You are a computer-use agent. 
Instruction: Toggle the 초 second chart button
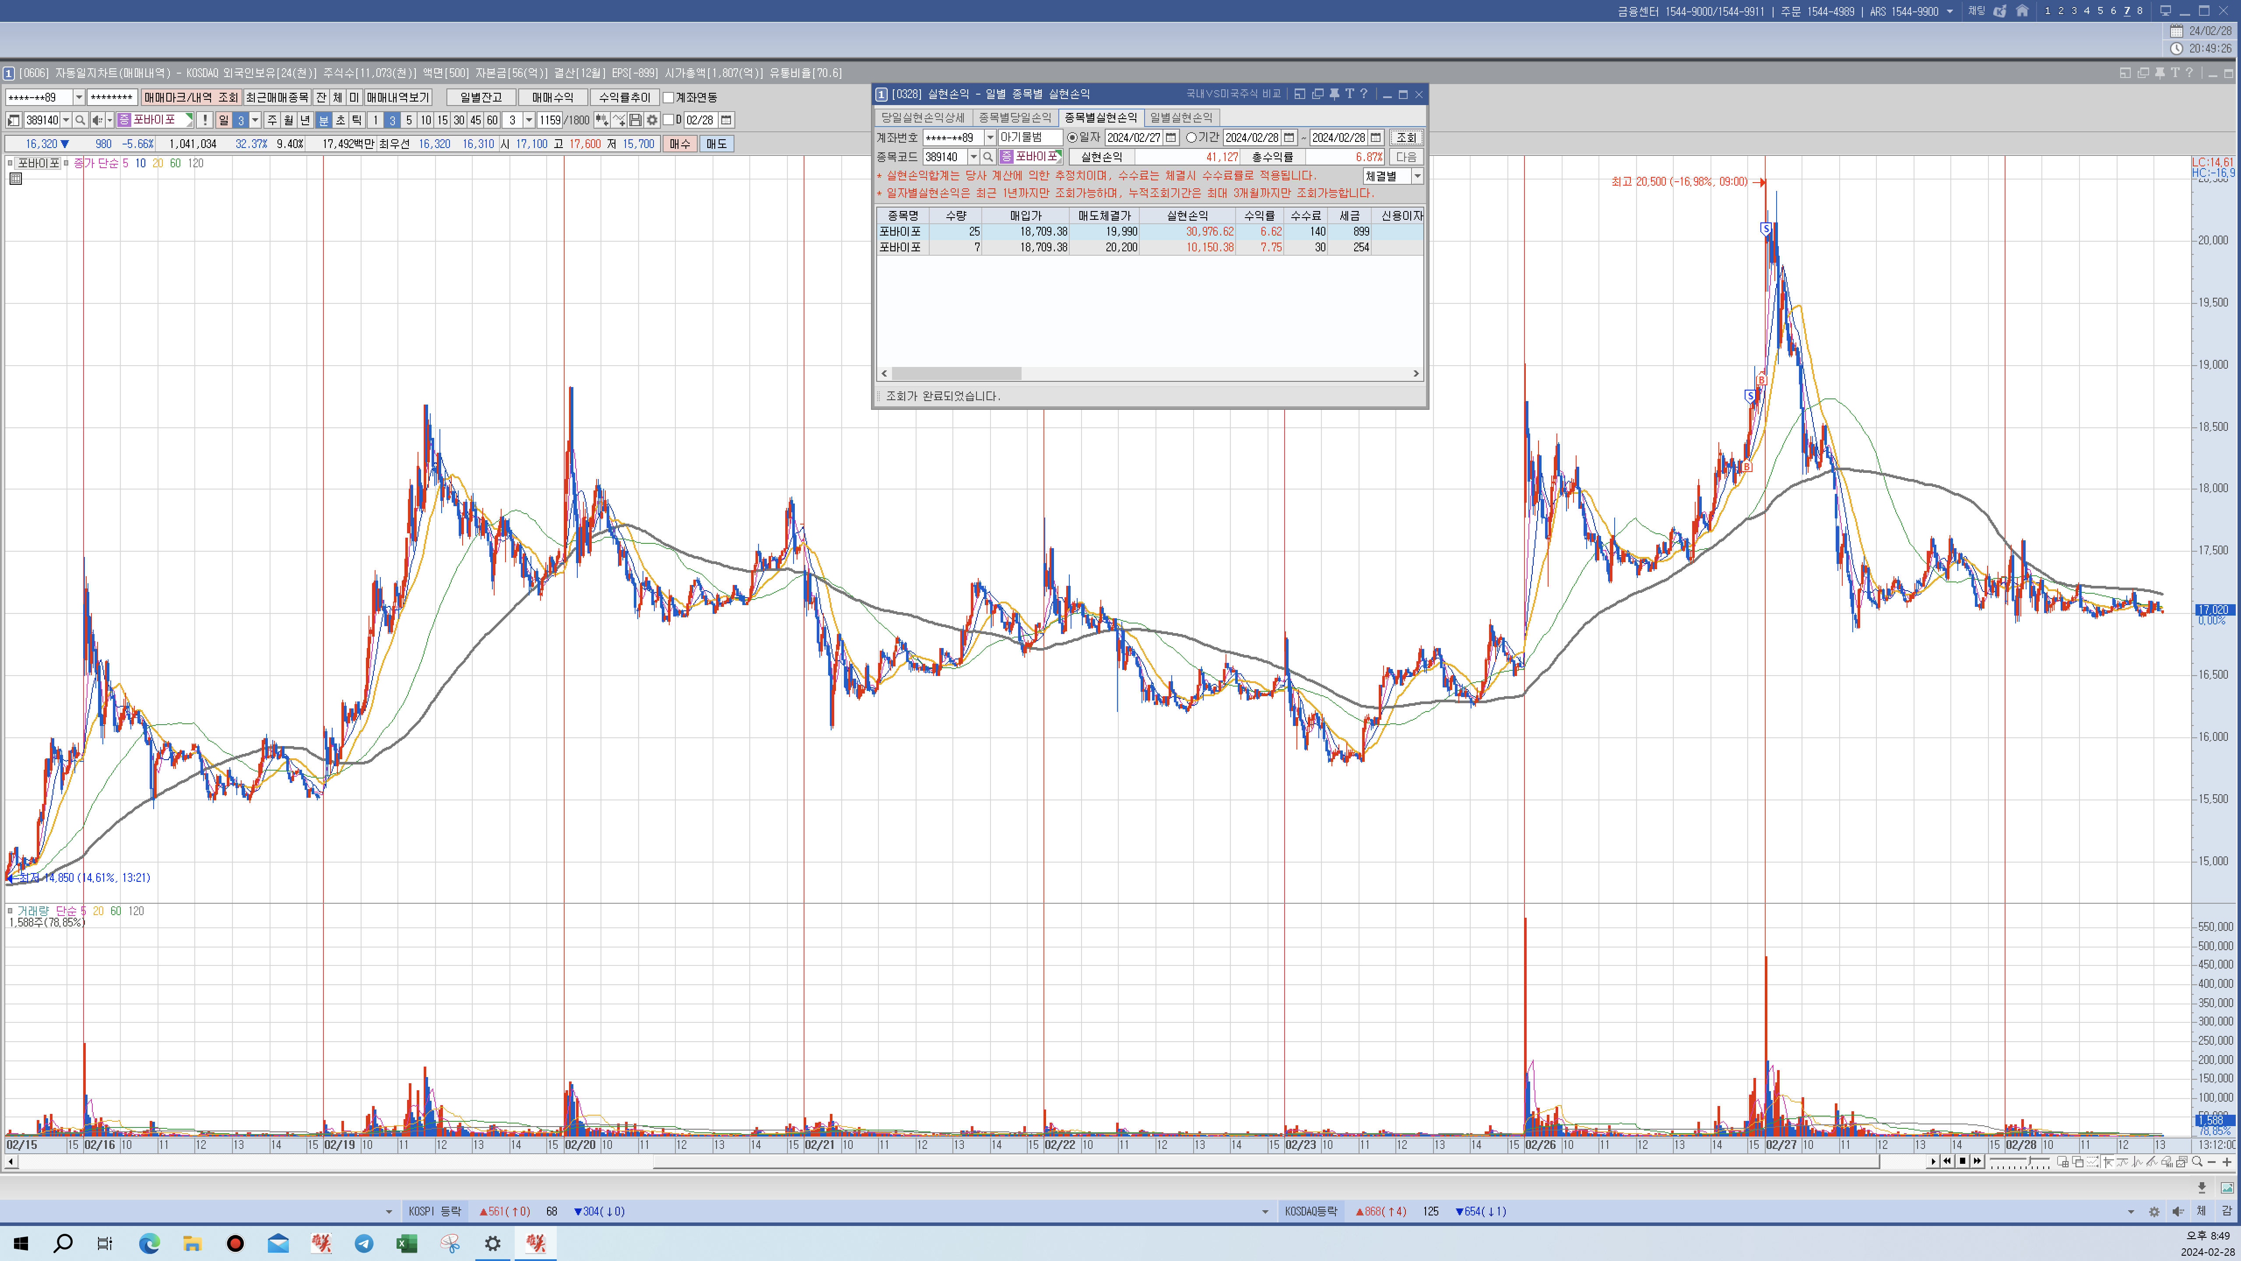(x=340, y=120)
